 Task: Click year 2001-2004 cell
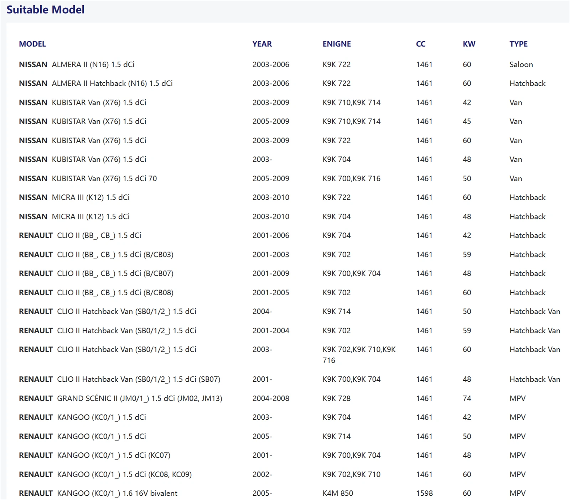[271, 330]
